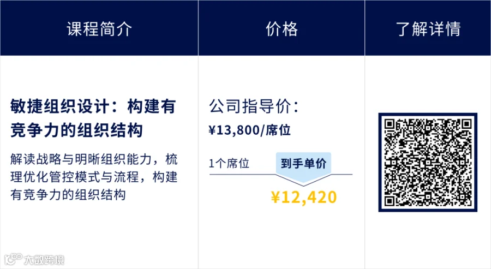Click the 到手单价 badge label

(x=303, y=163)
